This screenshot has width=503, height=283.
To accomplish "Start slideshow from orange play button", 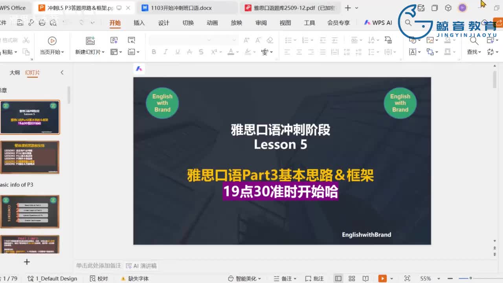I will [x=382, y=278].
